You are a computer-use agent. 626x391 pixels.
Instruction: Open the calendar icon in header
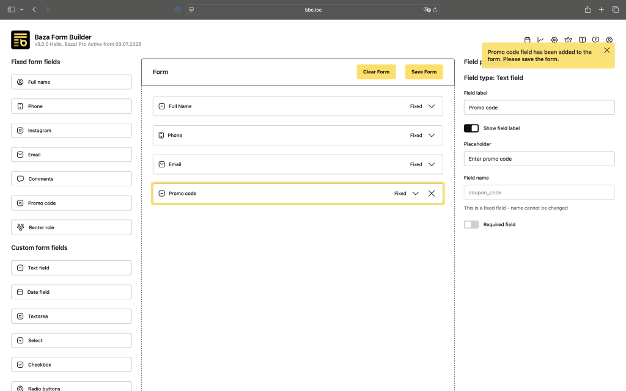pos(527,40)
